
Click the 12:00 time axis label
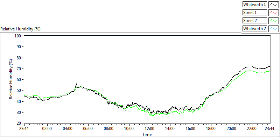click(149, 129)
